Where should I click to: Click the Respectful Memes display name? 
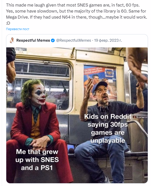(x=33, y=40)
